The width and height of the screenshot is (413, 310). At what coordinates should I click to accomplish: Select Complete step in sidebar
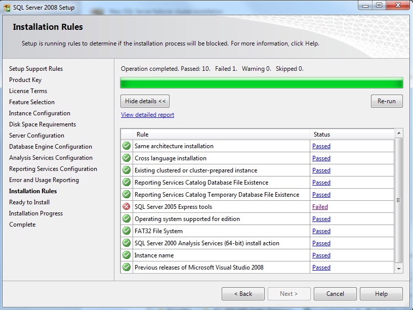tap(22, 225)
